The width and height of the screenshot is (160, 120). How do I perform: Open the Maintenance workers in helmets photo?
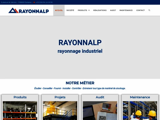tap(140, 111)
